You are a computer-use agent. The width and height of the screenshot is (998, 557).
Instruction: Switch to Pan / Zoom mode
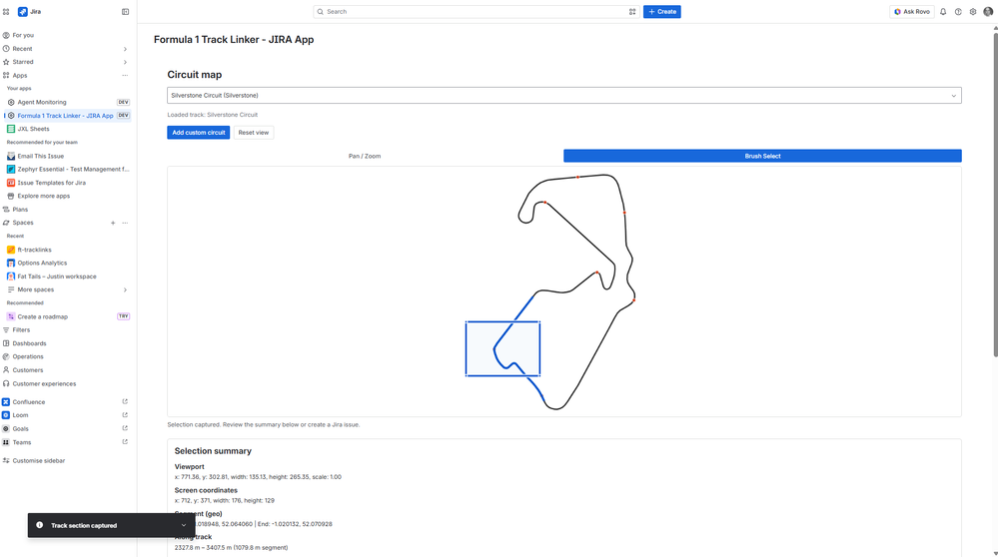(x=365, y=156)
